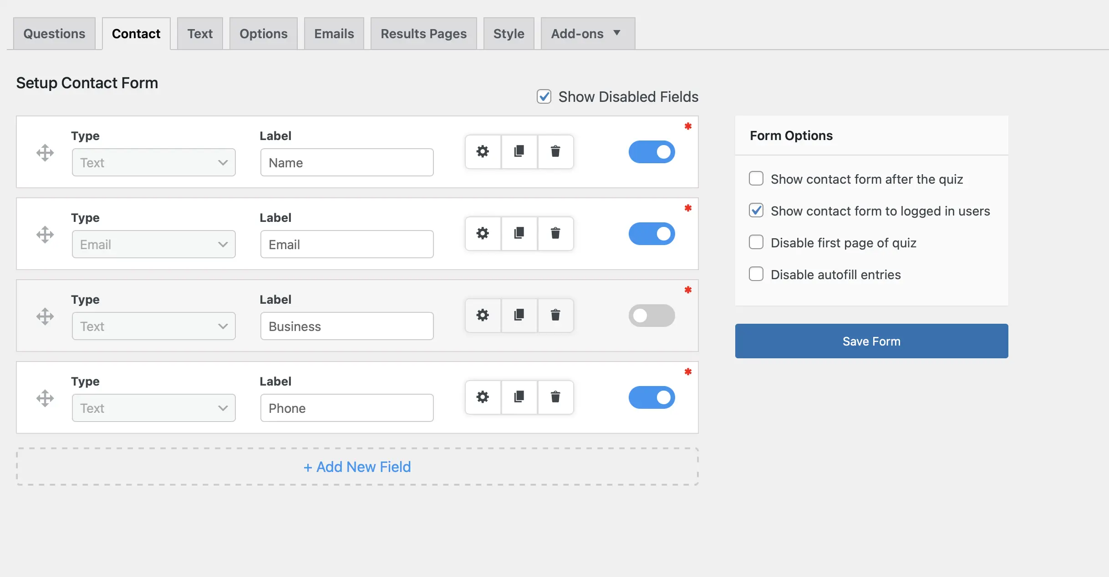Screen dimensions: 1109x577
Task: Click the settings gear icon on Name field
Action: (483, 151)
